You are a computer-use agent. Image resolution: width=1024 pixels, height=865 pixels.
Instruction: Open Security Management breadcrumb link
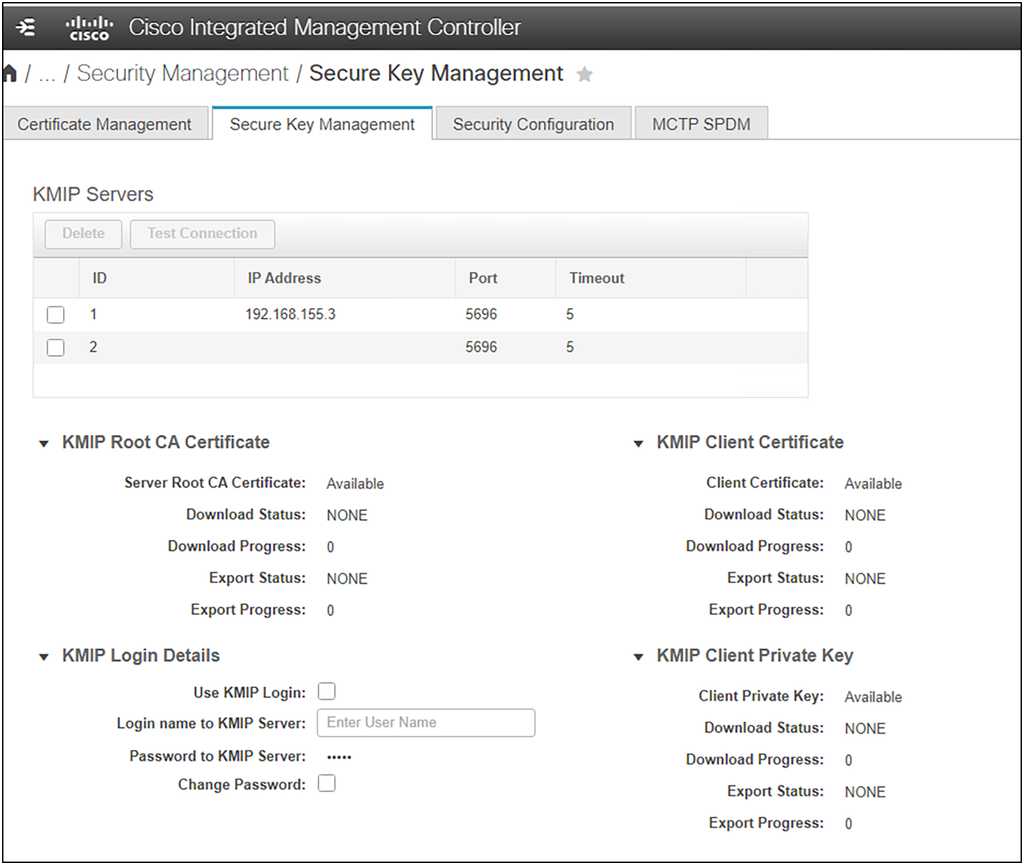(183, 74)
